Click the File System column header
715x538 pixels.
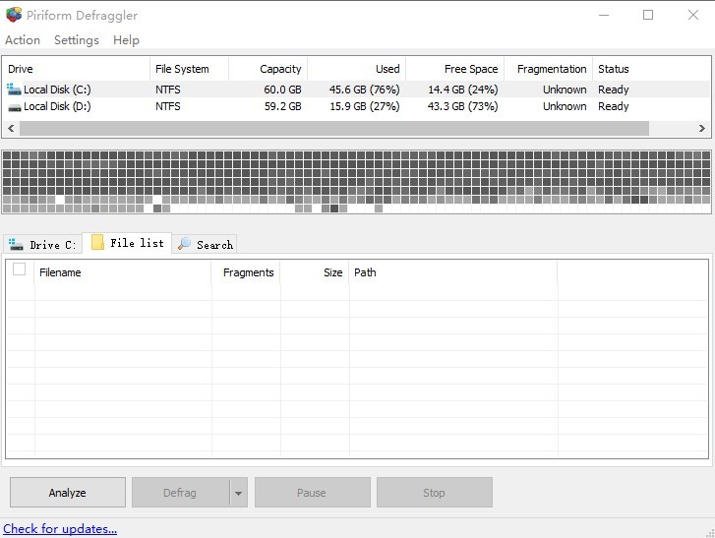(x=189, y=69)
